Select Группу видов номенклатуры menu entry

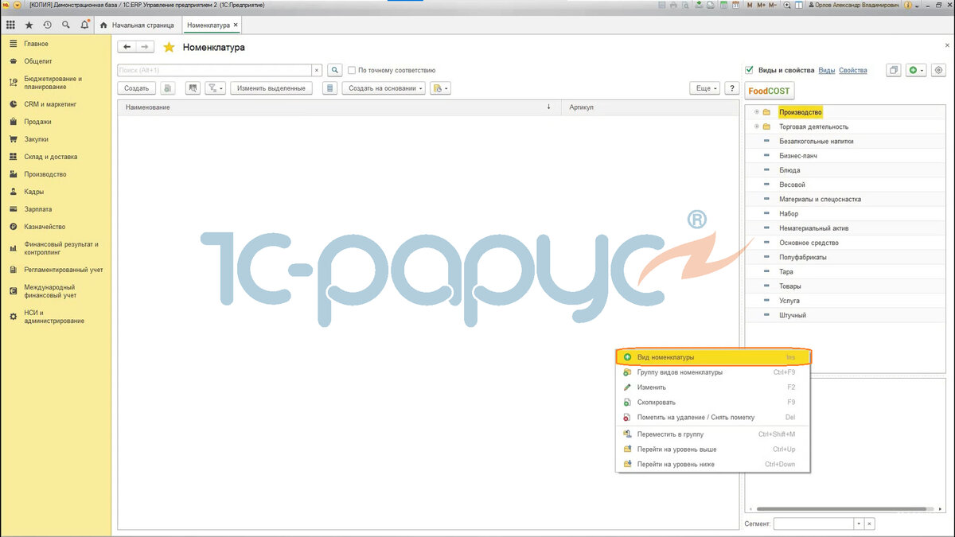coord(713,372)
